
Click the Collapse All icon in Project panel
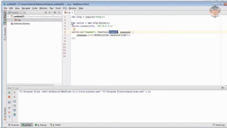(x=50, y=12)
